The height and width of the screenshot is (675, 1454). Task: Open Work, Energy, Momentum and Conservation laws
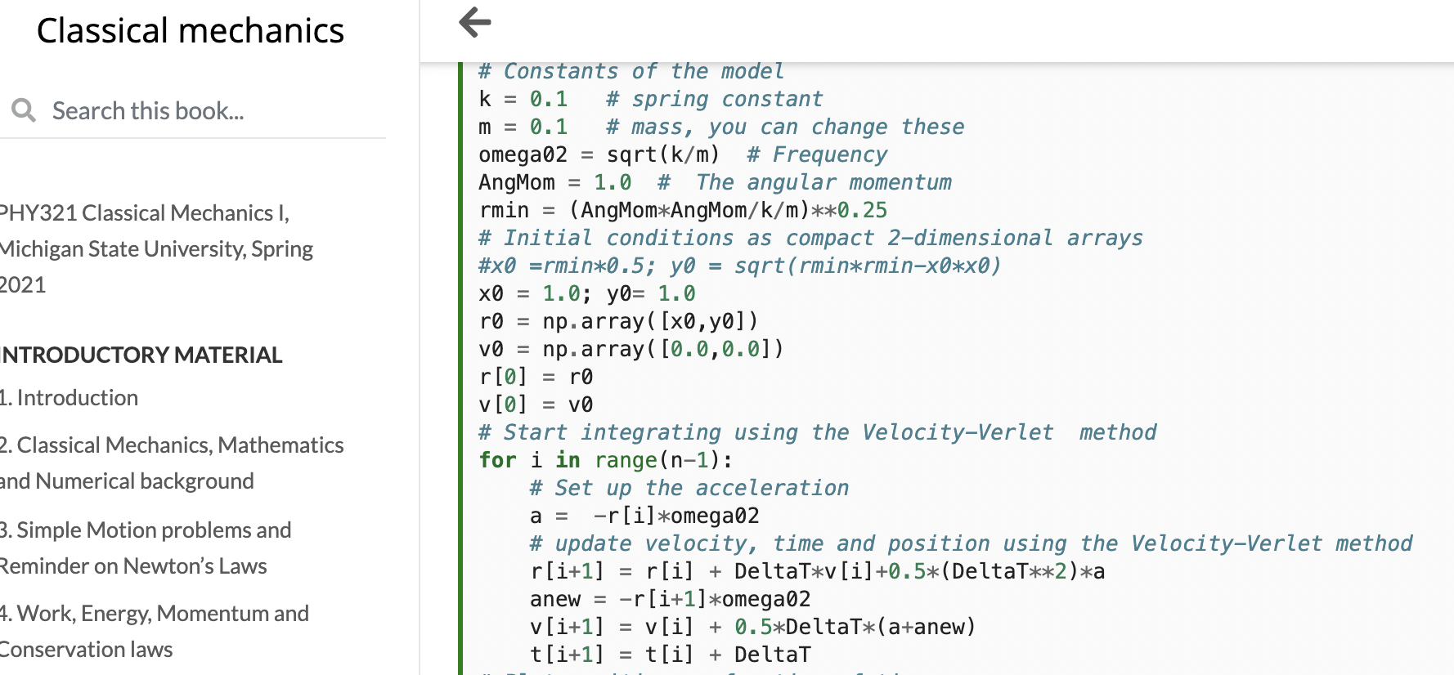click(155, 631)
